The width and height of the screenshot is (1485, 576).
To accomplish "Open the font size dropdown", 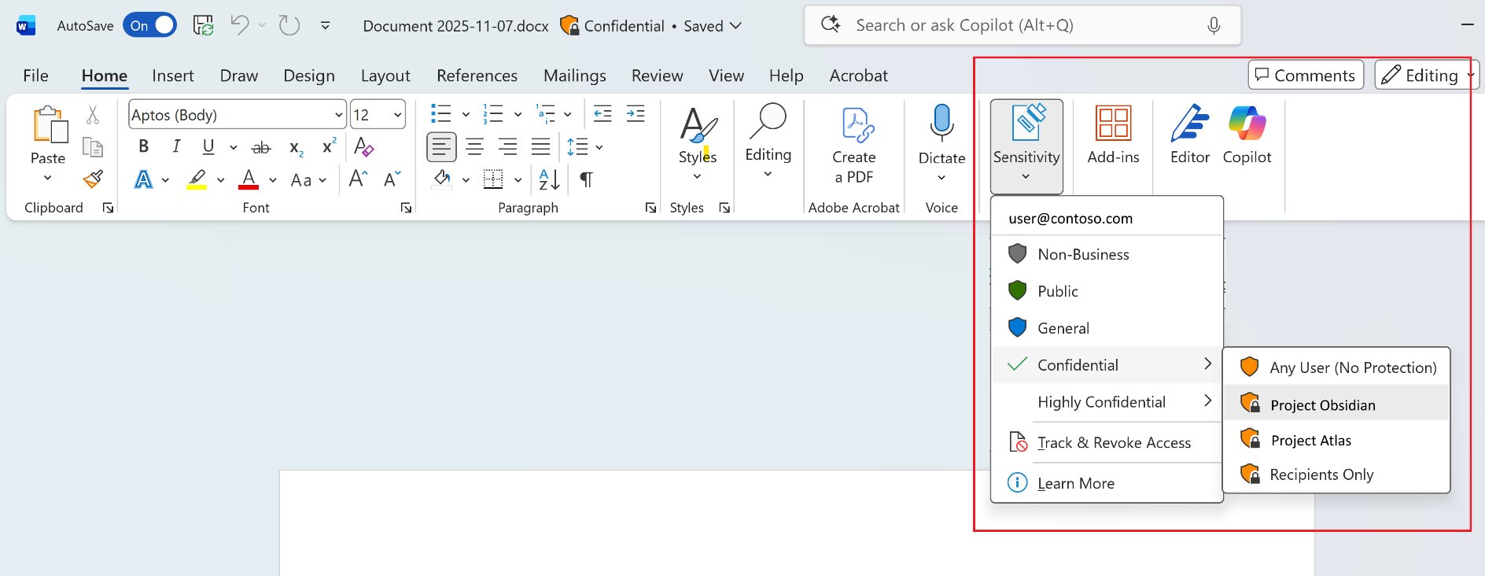I will point(397,115).
